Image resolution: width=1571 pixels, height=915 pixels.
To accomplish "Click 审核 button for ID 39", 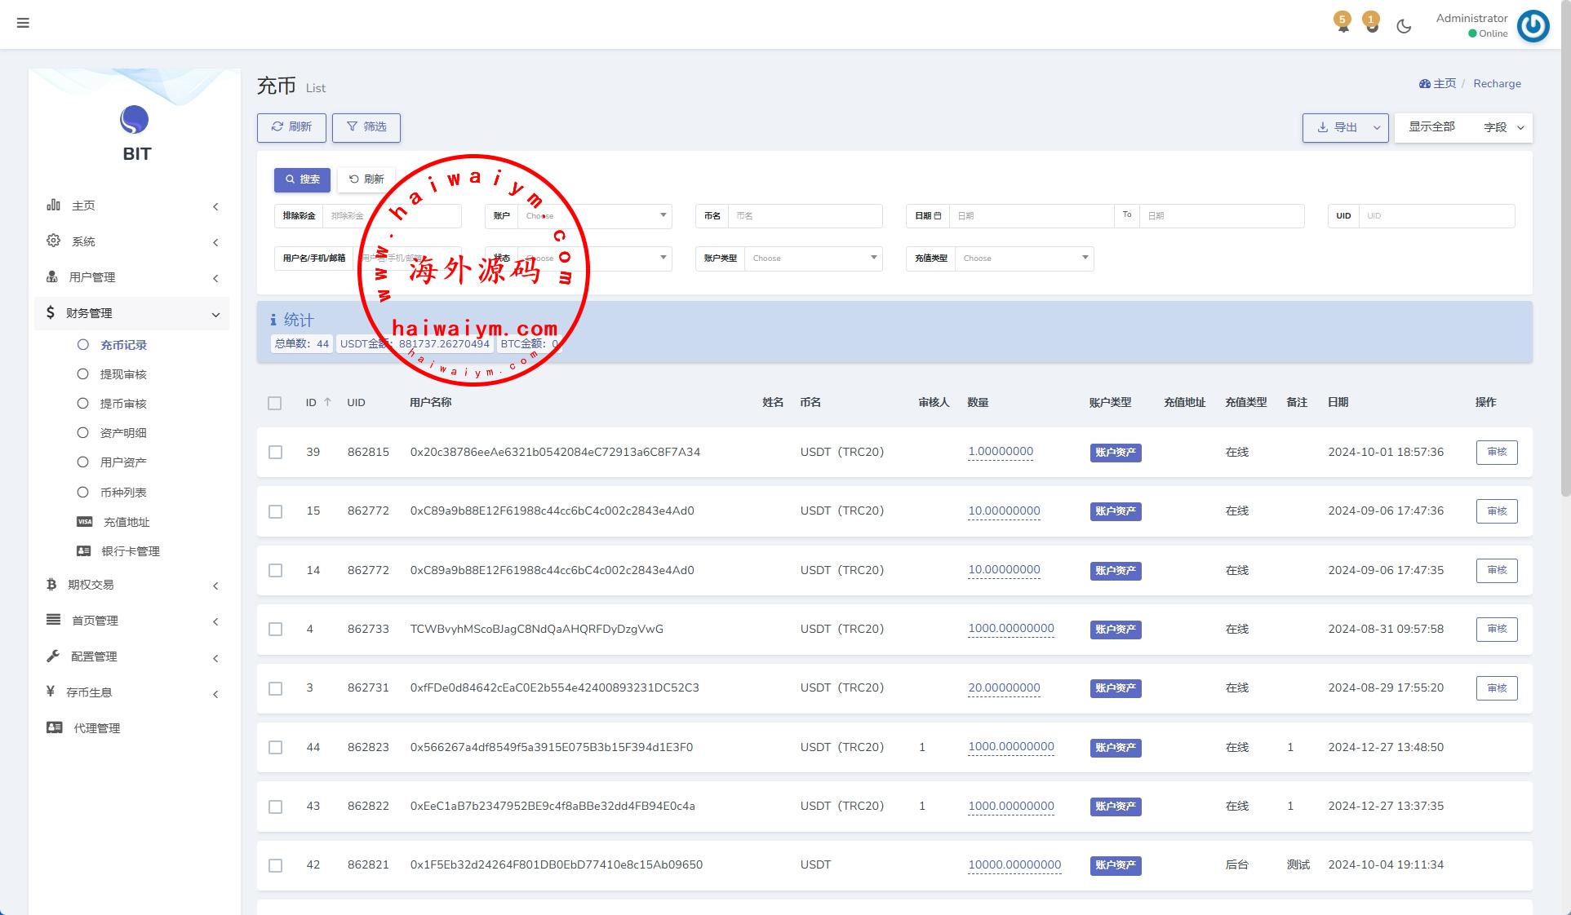I will click(1496, 453).
